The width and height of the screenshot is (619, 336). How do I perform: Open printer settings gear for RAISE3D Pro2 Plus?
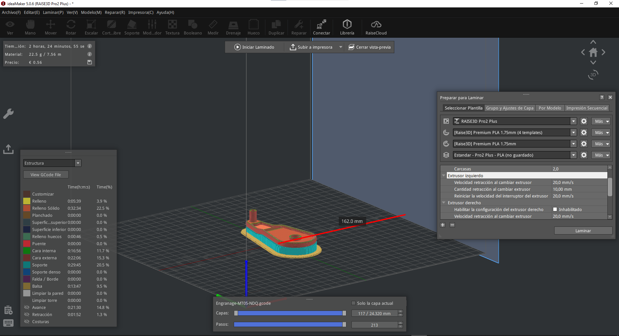(x=584, y=121)
